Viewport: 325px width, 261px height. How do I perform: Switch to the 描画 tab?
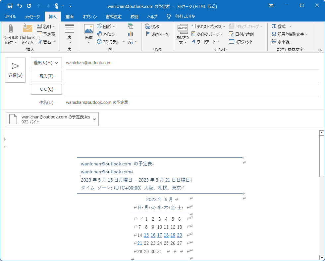coord(70,17)
